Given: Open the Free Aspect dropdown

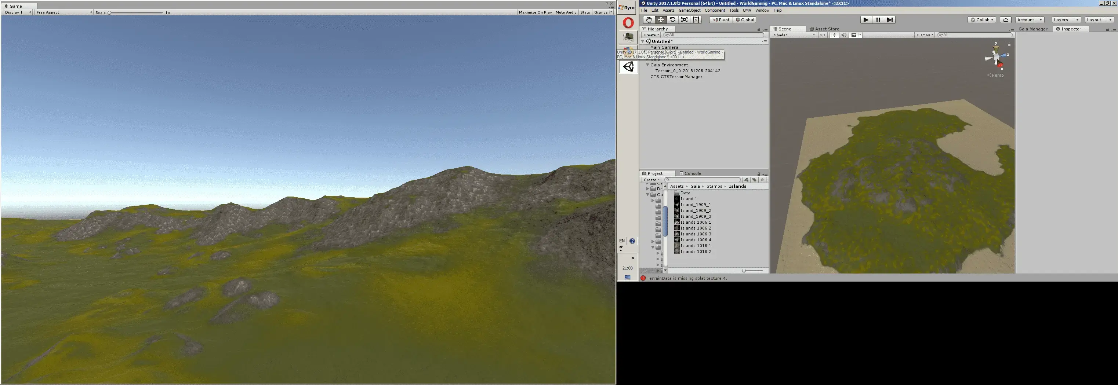Looking at the screenshot, I should click(x=64, y=12).
